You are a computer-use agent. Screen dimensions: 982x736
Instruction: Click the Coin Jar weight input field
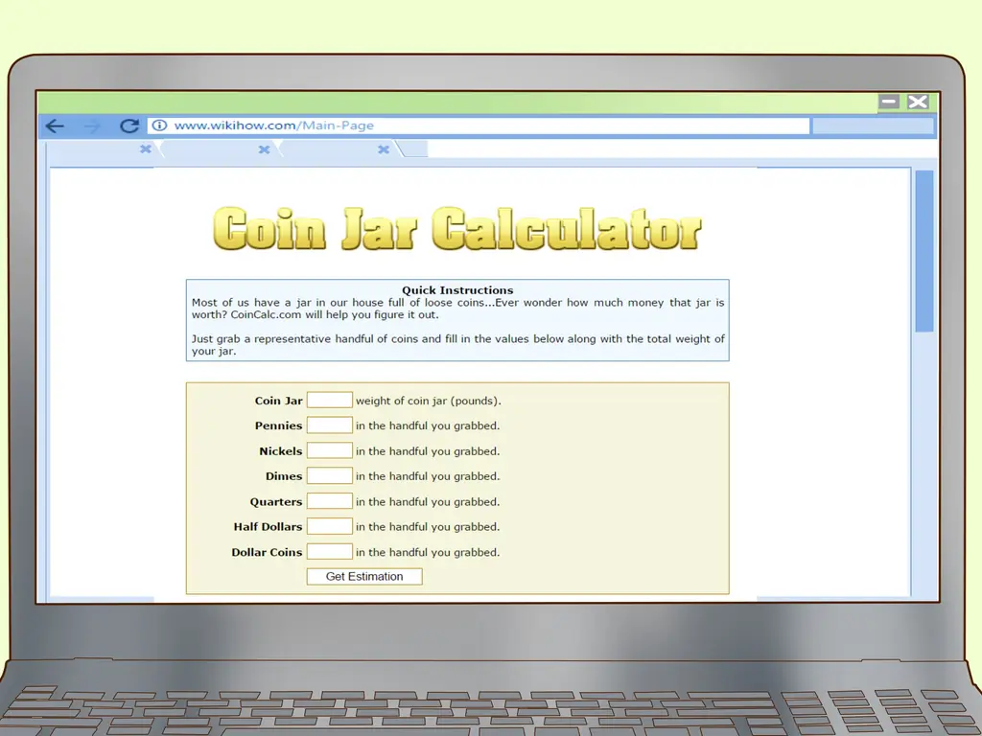(x=330, y=400)
